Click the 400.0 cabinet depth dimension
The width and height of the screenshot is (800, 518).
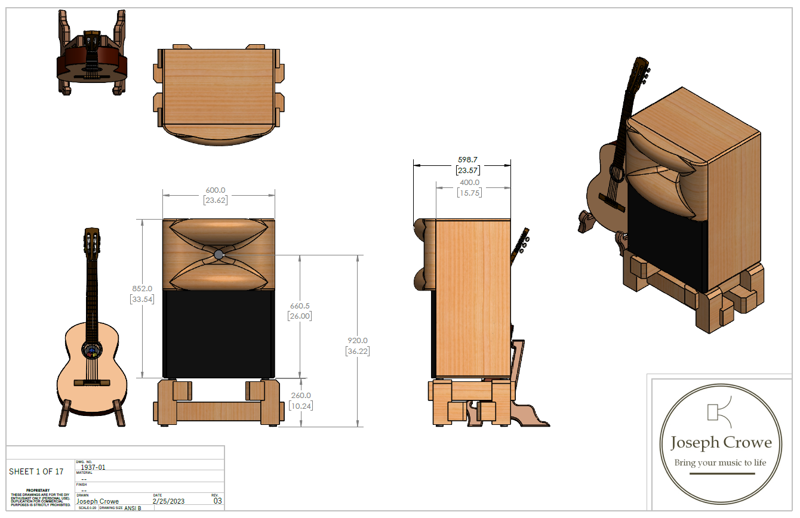click(469, 182)
